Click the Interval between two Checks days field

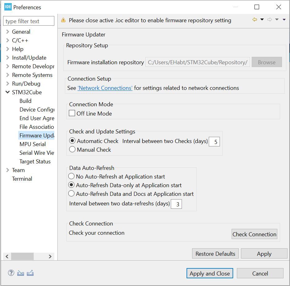[x=214, y=142]
